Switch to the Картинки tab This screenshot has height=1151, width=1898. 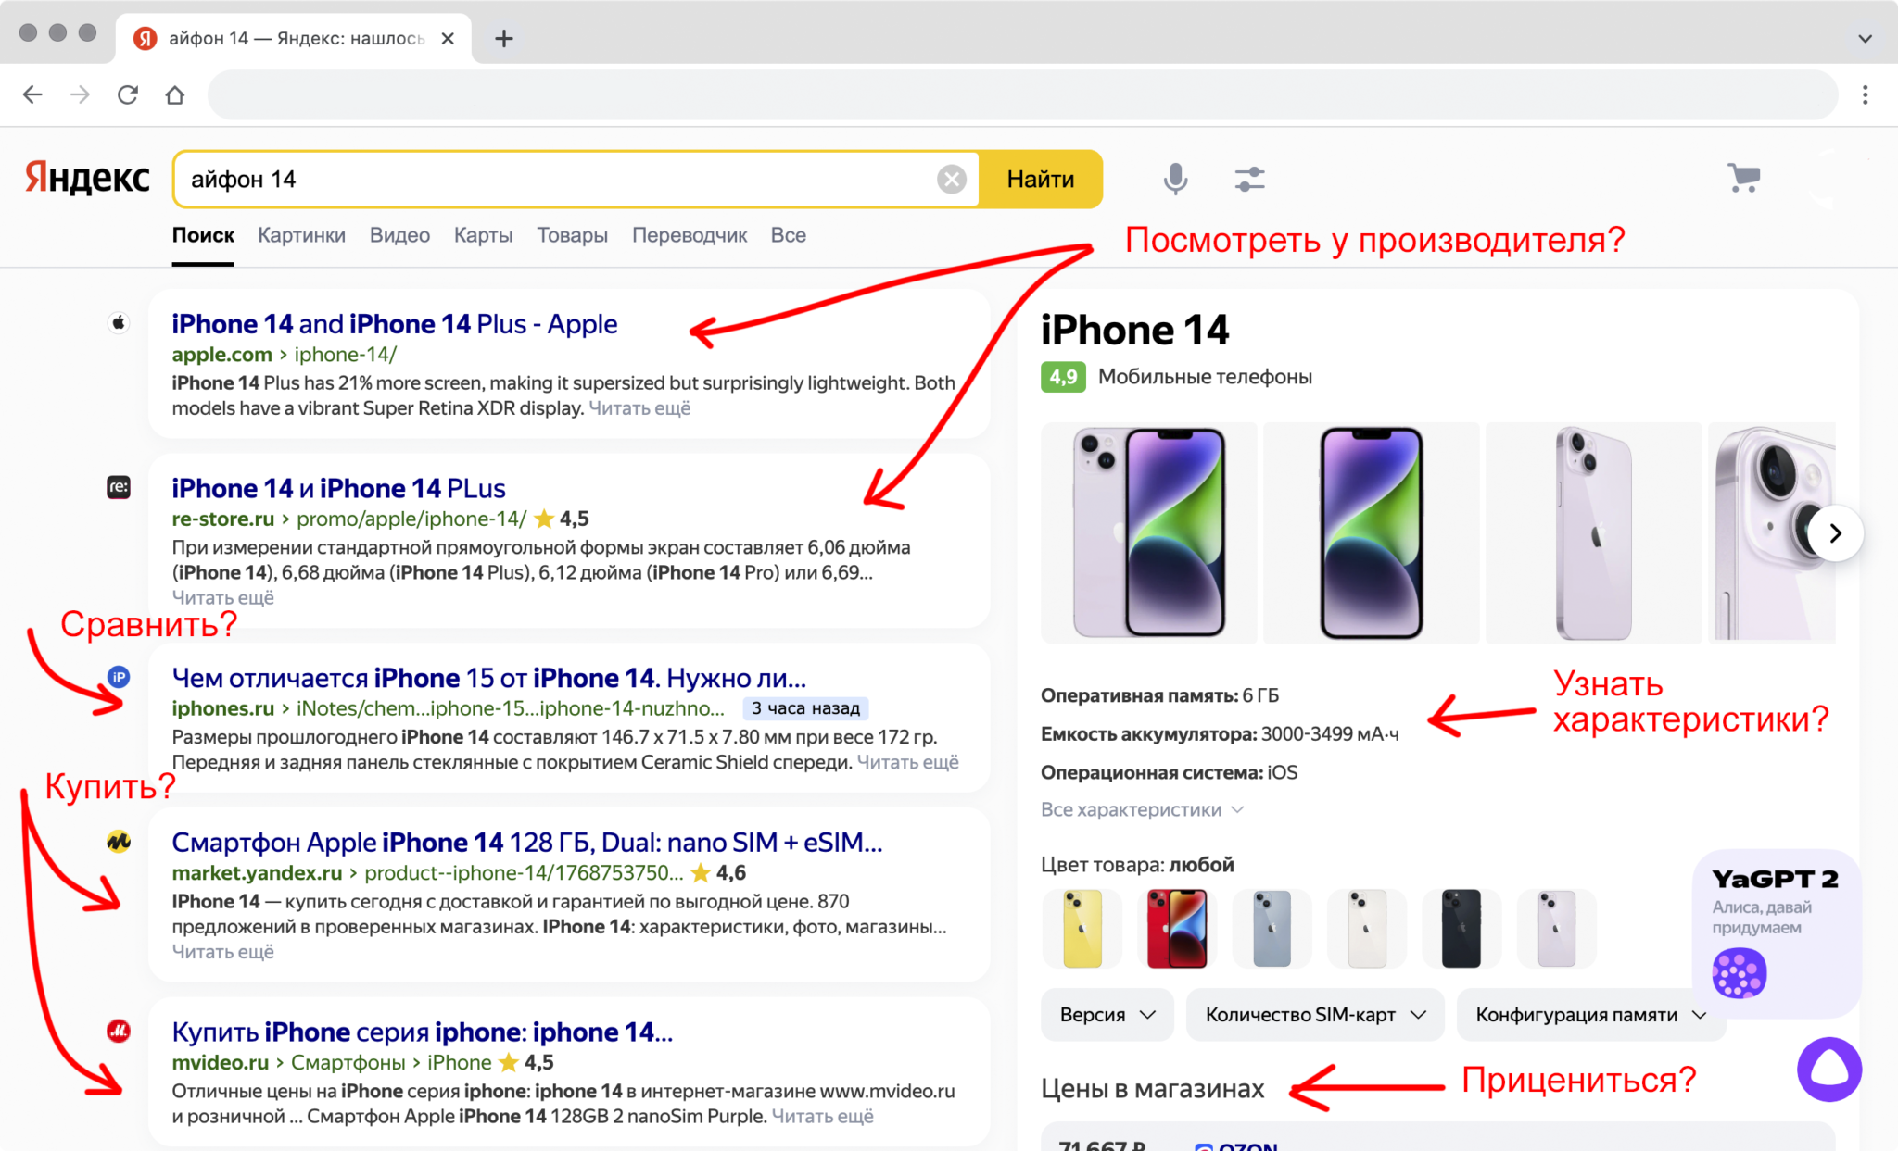coord(301,235)
